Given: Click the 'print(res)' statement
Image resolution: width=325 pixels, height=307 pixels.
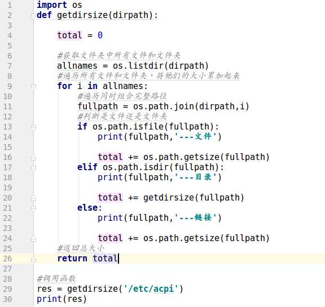Looking at the screenshot, I should [62, 299].
